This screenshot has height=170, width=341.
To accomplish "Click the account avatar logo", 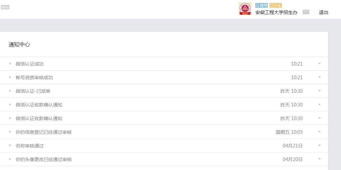I will pyautogui.click(x=245, y=9).
